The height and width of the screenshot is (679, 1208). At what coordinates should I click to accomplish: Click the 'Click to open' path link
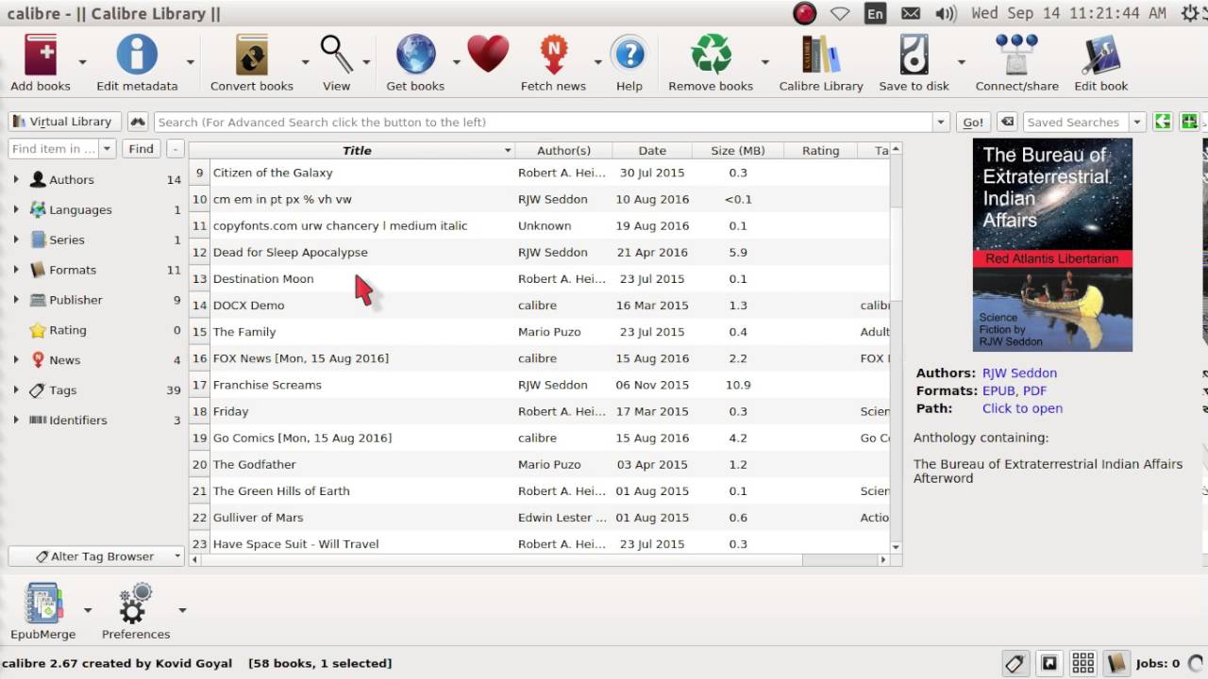(1022, 408)
